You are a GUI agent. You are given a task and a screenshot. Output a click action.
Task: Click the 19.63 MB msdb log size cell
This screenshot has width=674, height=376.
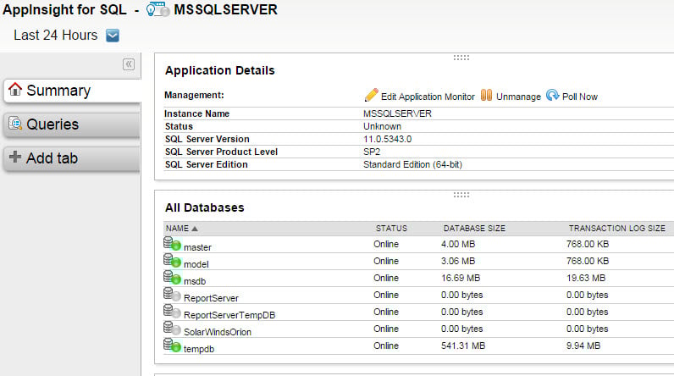click(586, 278)
